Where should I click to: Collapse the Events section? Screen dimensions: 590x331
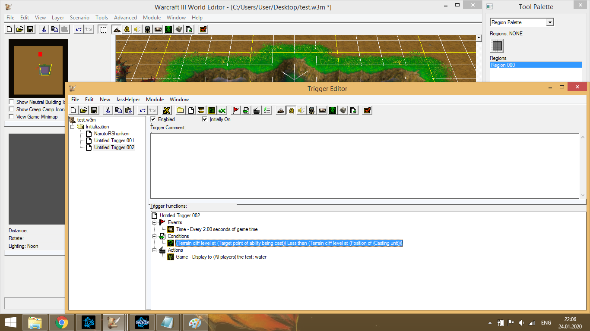(155, 222)
